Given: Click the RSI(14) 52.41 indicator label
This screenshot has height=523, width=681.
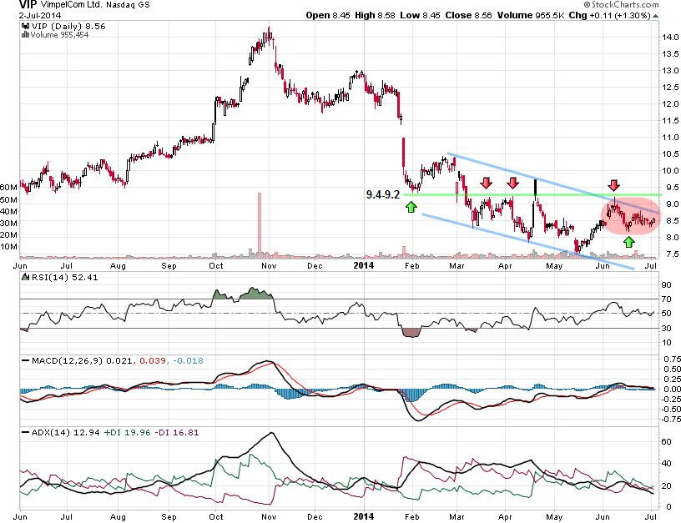Looking at the screenshot, I should pos(64,277).
